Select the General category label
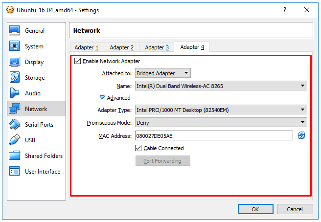The height and width of the screenshot is (222, 321). point(35,31)
